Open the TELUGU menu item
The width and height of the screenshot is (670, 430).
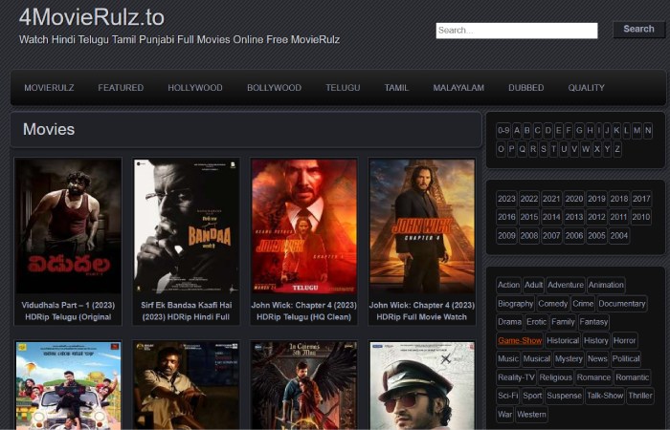343,88
